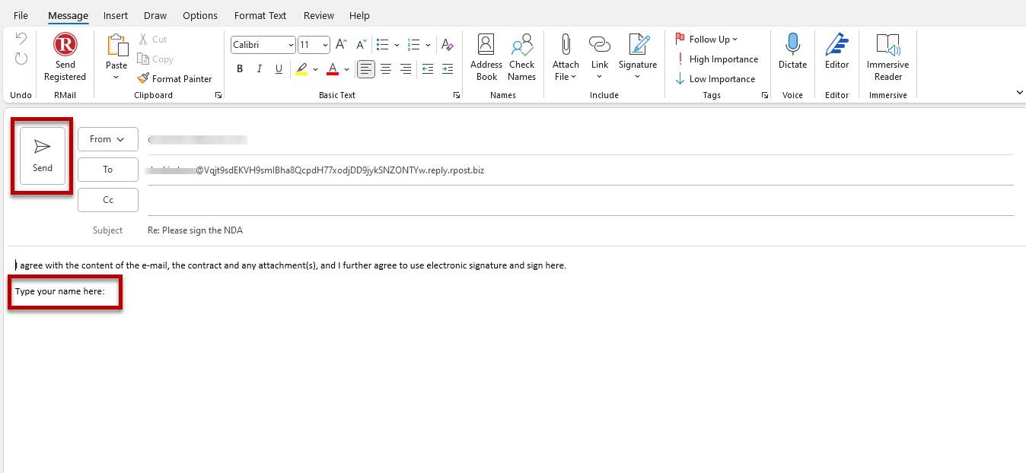Viewport: 1026px width, 473px height.
Task: Open the font size dropdown
Action: click(x=325, y=45)
